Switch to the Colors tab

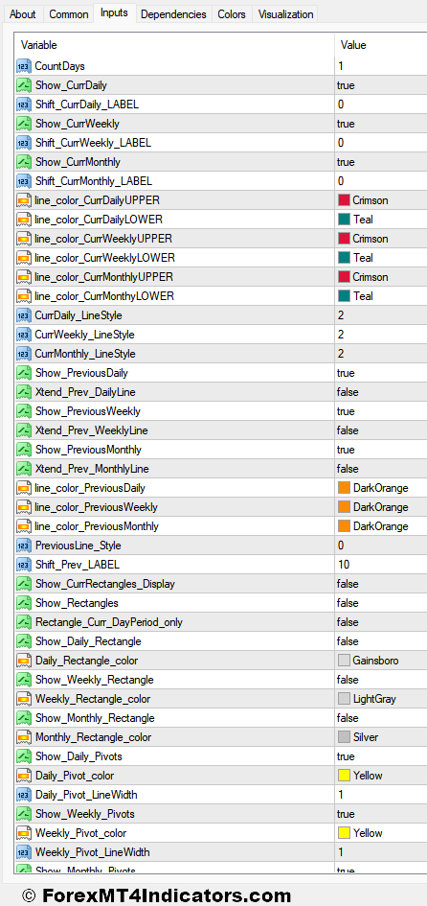pos(232,14)
